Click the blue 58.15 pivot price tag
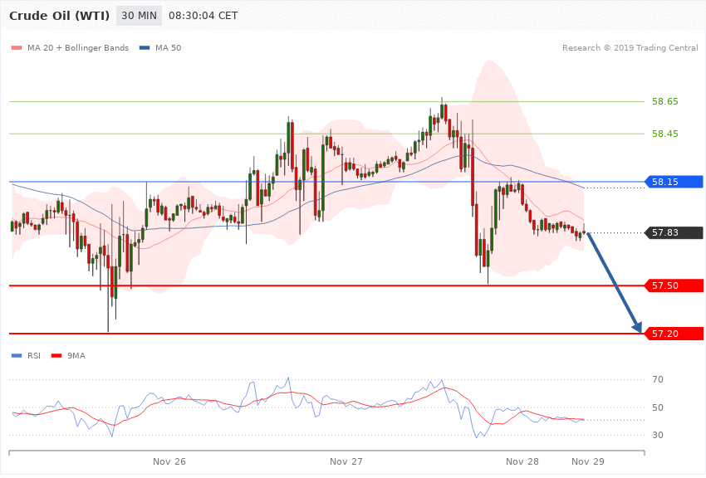This screenshot has height=478, width=706. (x=674, y=182)
